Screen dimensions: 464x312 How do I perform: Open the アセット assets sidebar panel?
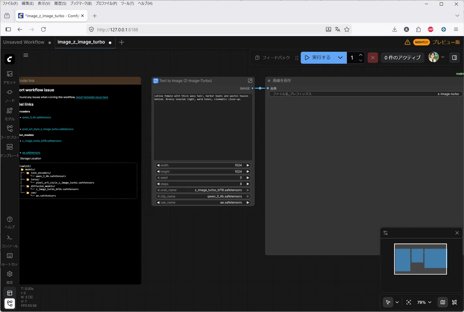point(10,77)
